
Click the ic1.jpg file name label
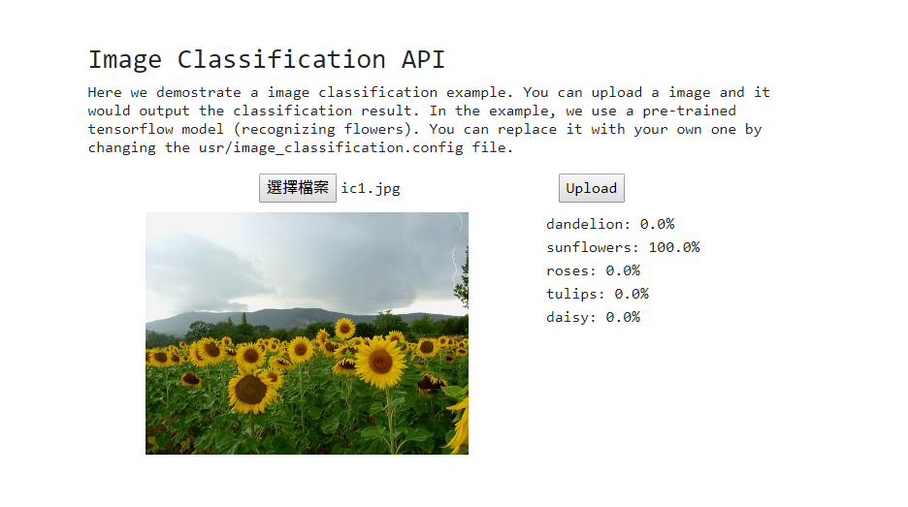click(x=371, y=189)
